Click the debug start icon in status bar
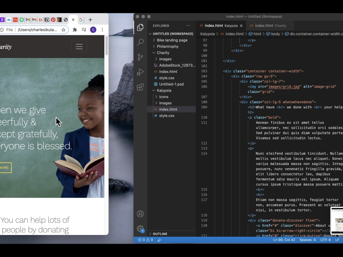The height and width of the screenshot is (257, 343). tap(159, 240)
